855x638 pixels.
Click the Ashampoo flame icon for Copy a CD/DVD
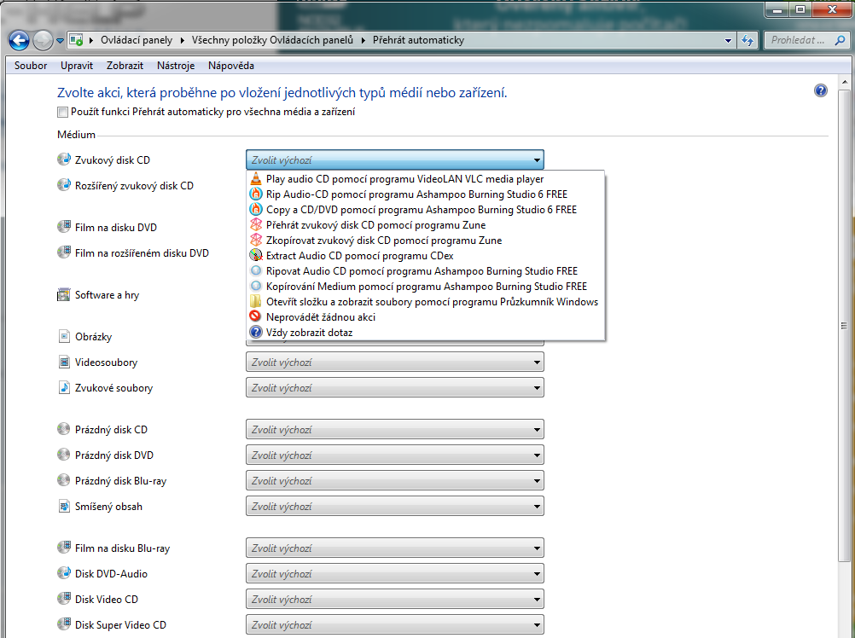[256, 209]
